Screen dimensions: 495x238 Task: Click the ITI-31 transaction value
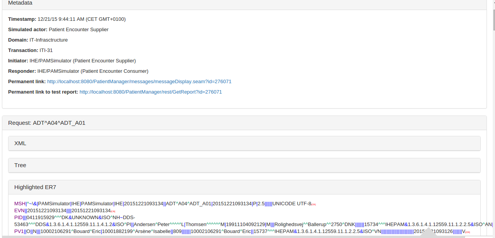(x=46, y=50)
